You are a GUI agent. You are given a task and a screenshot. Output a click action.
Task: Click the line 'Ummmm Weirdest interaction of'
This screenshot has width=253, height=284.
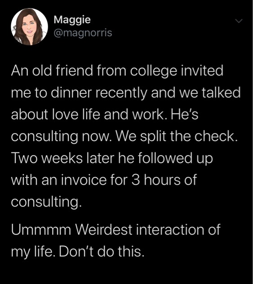pos(116,230)
